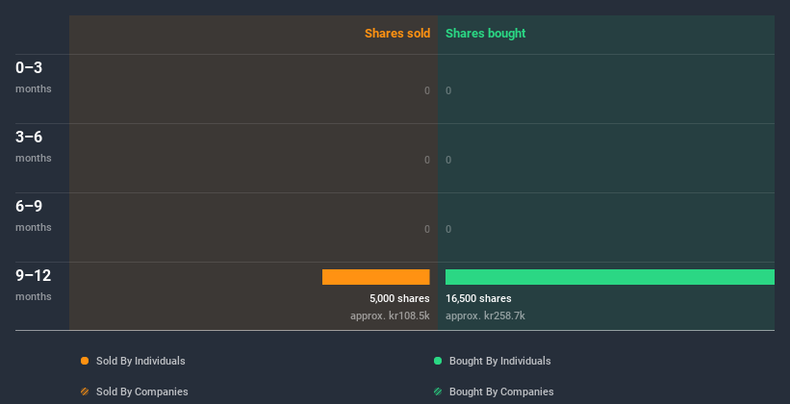Click the approx. kr108.5k amount
Viewport: 790px width, 404px height.
point(390,316)
